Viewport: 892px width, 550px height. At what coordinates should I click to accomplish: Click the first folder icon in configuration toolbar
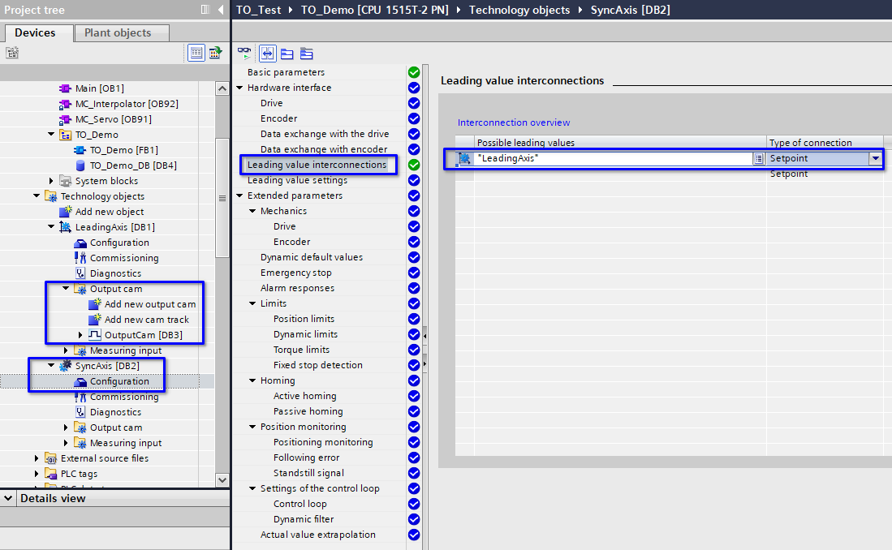click(287, 54)
